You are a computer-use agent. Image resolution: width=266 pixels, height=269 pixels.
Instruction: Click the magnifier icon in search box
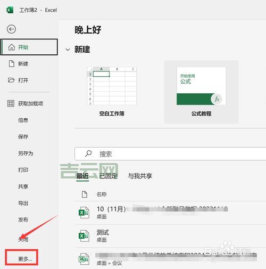point(88,153)
